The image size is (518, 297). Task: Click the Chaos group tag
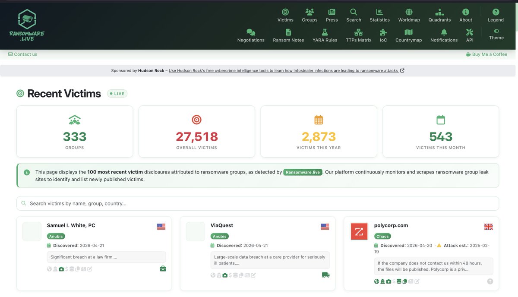click(x=382, y=236)
